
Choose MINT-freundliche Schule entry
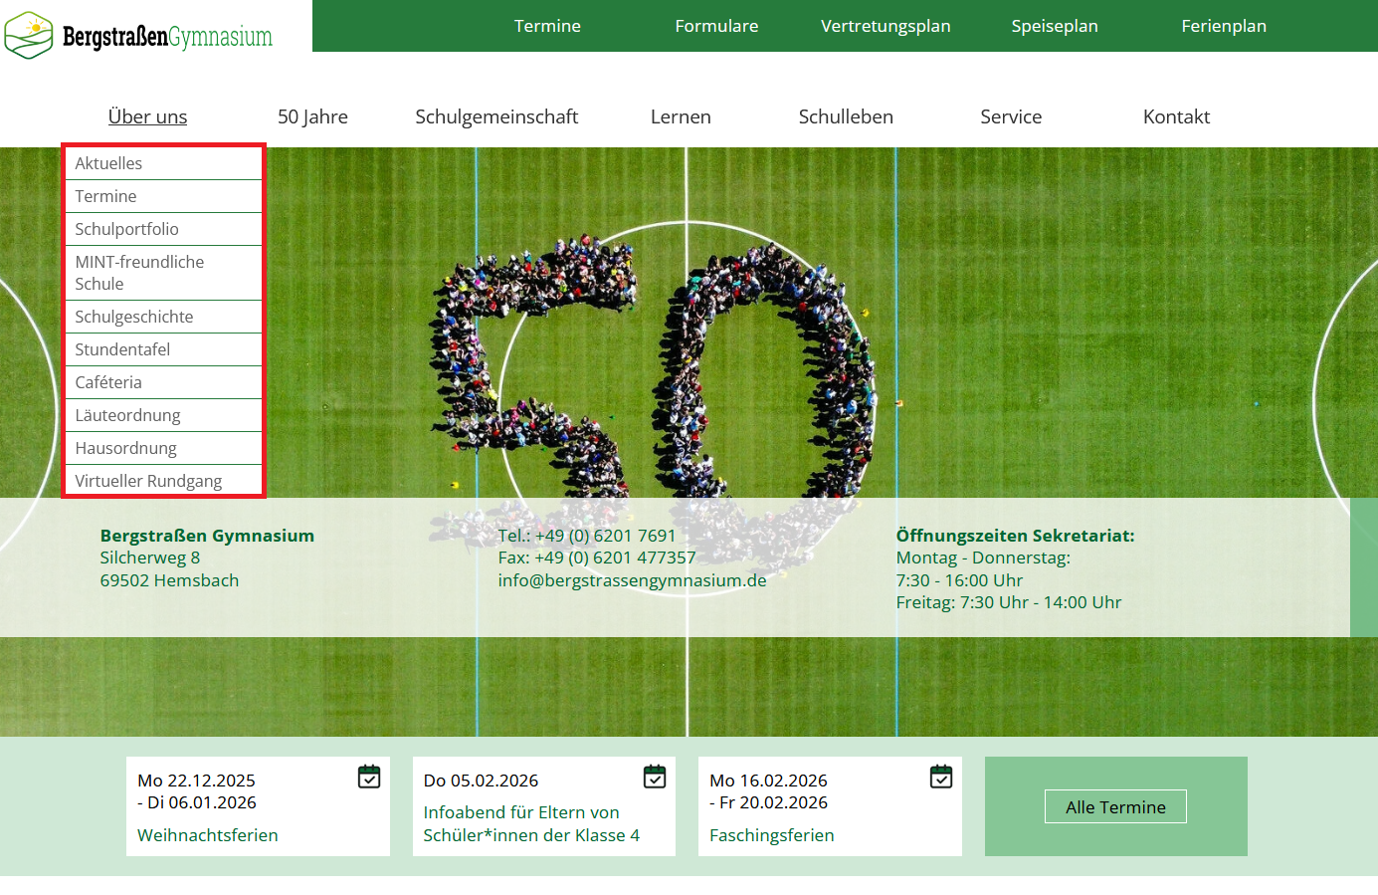(x=139, y=273)
